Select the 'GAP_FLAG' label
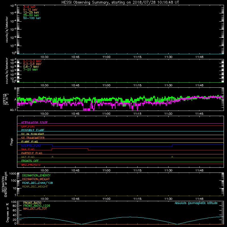This screenshot has width=227, height=227. coord(28,126)
